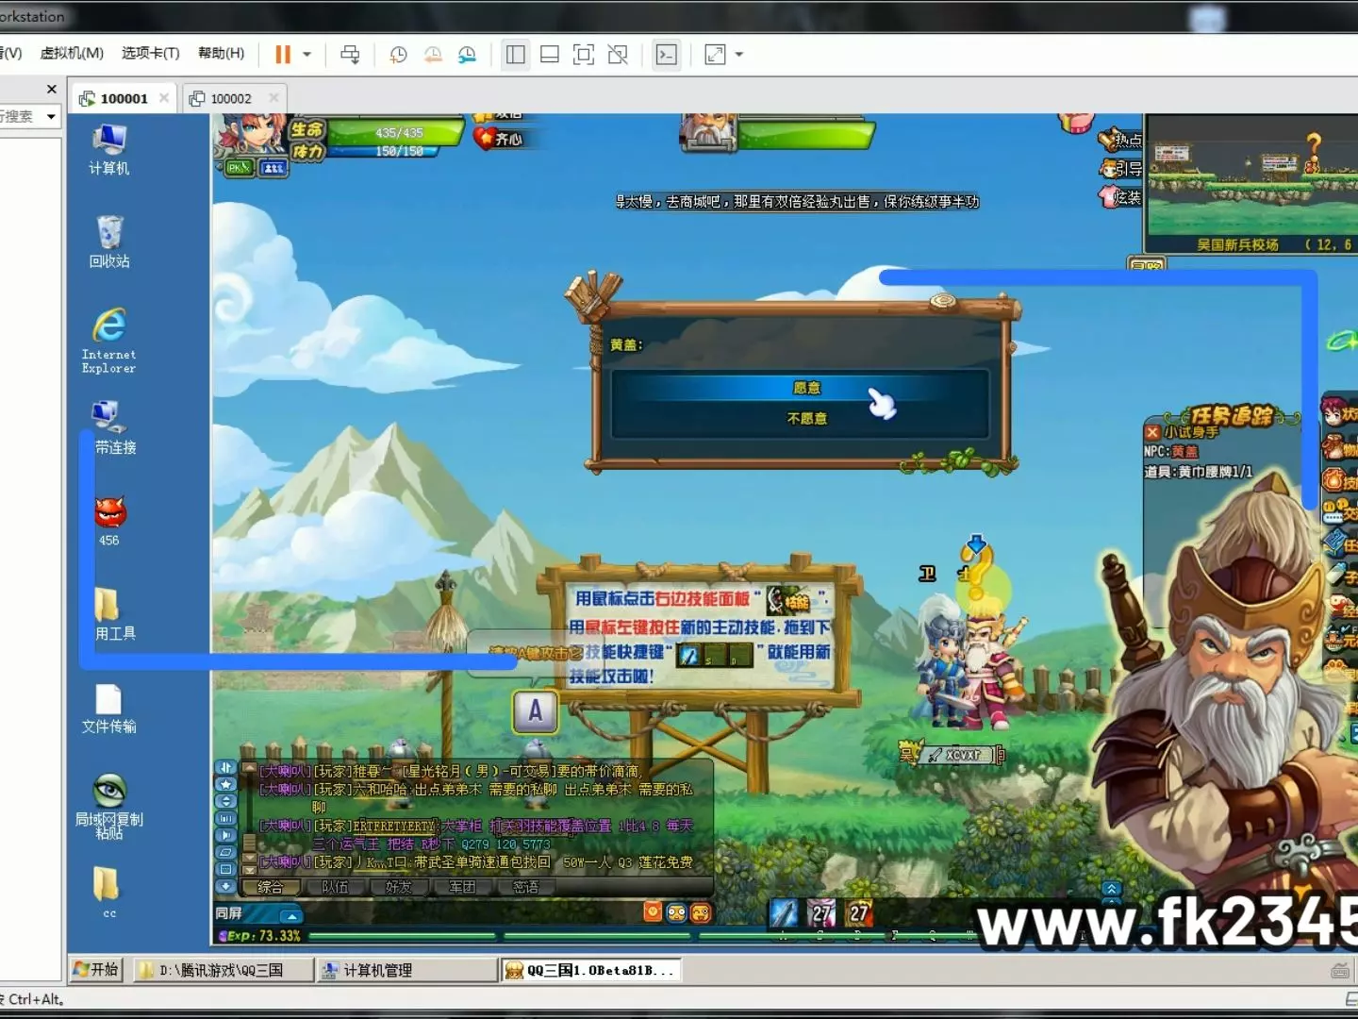The image size is (1358, 1019).
Task: Toggle the library sidebar view icon
Action: (x=516, y=55)
